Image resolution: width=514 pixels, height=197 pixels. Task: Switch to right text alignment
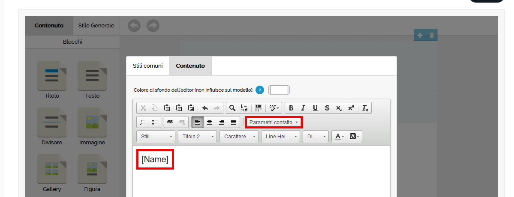(222, 122)
